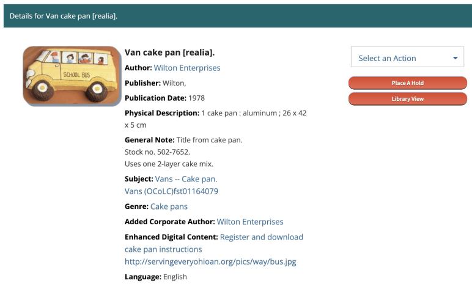Viewport: 472px width, 300px height.
Task: Click the Language value English
Action: pyautogui.click(x=175, y=277)
